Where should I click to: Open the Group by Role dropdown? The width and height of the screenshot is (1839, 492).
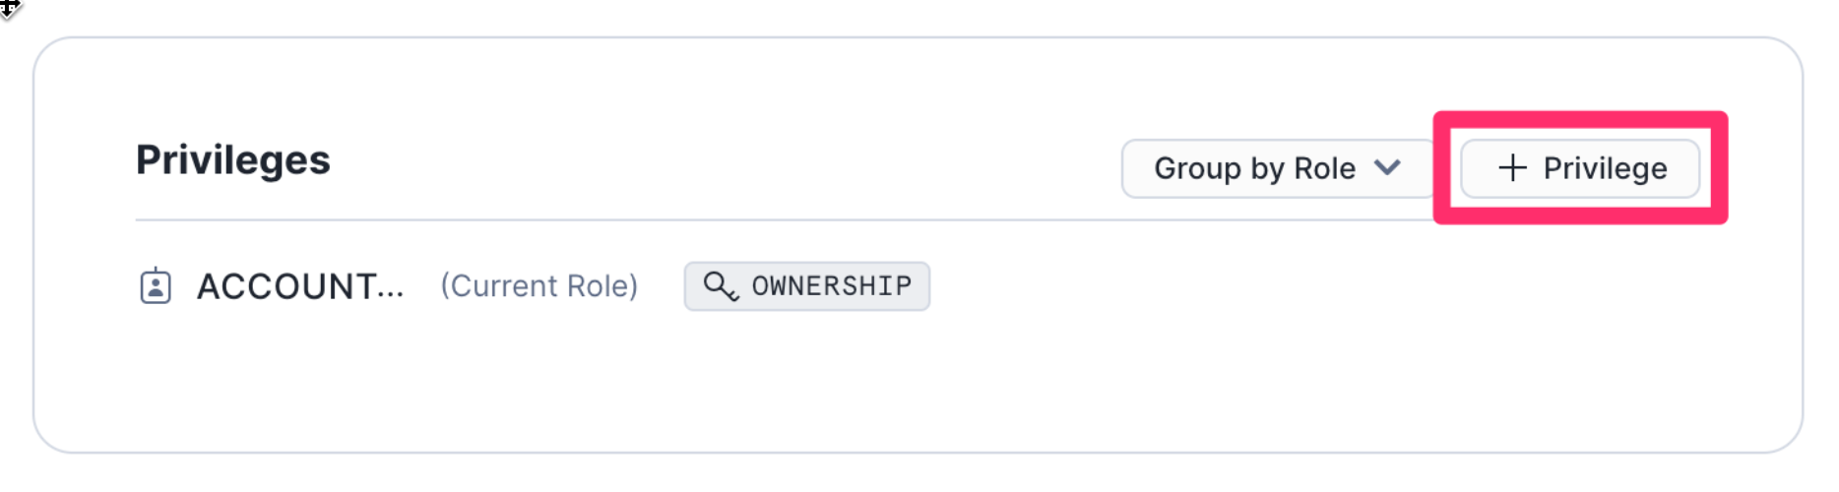(x=1277, y=168)
